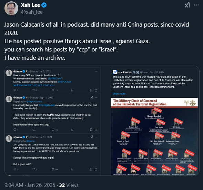Click reply icon on Jul 6, 2021 post
203x190 pixels.
[15, 90]
